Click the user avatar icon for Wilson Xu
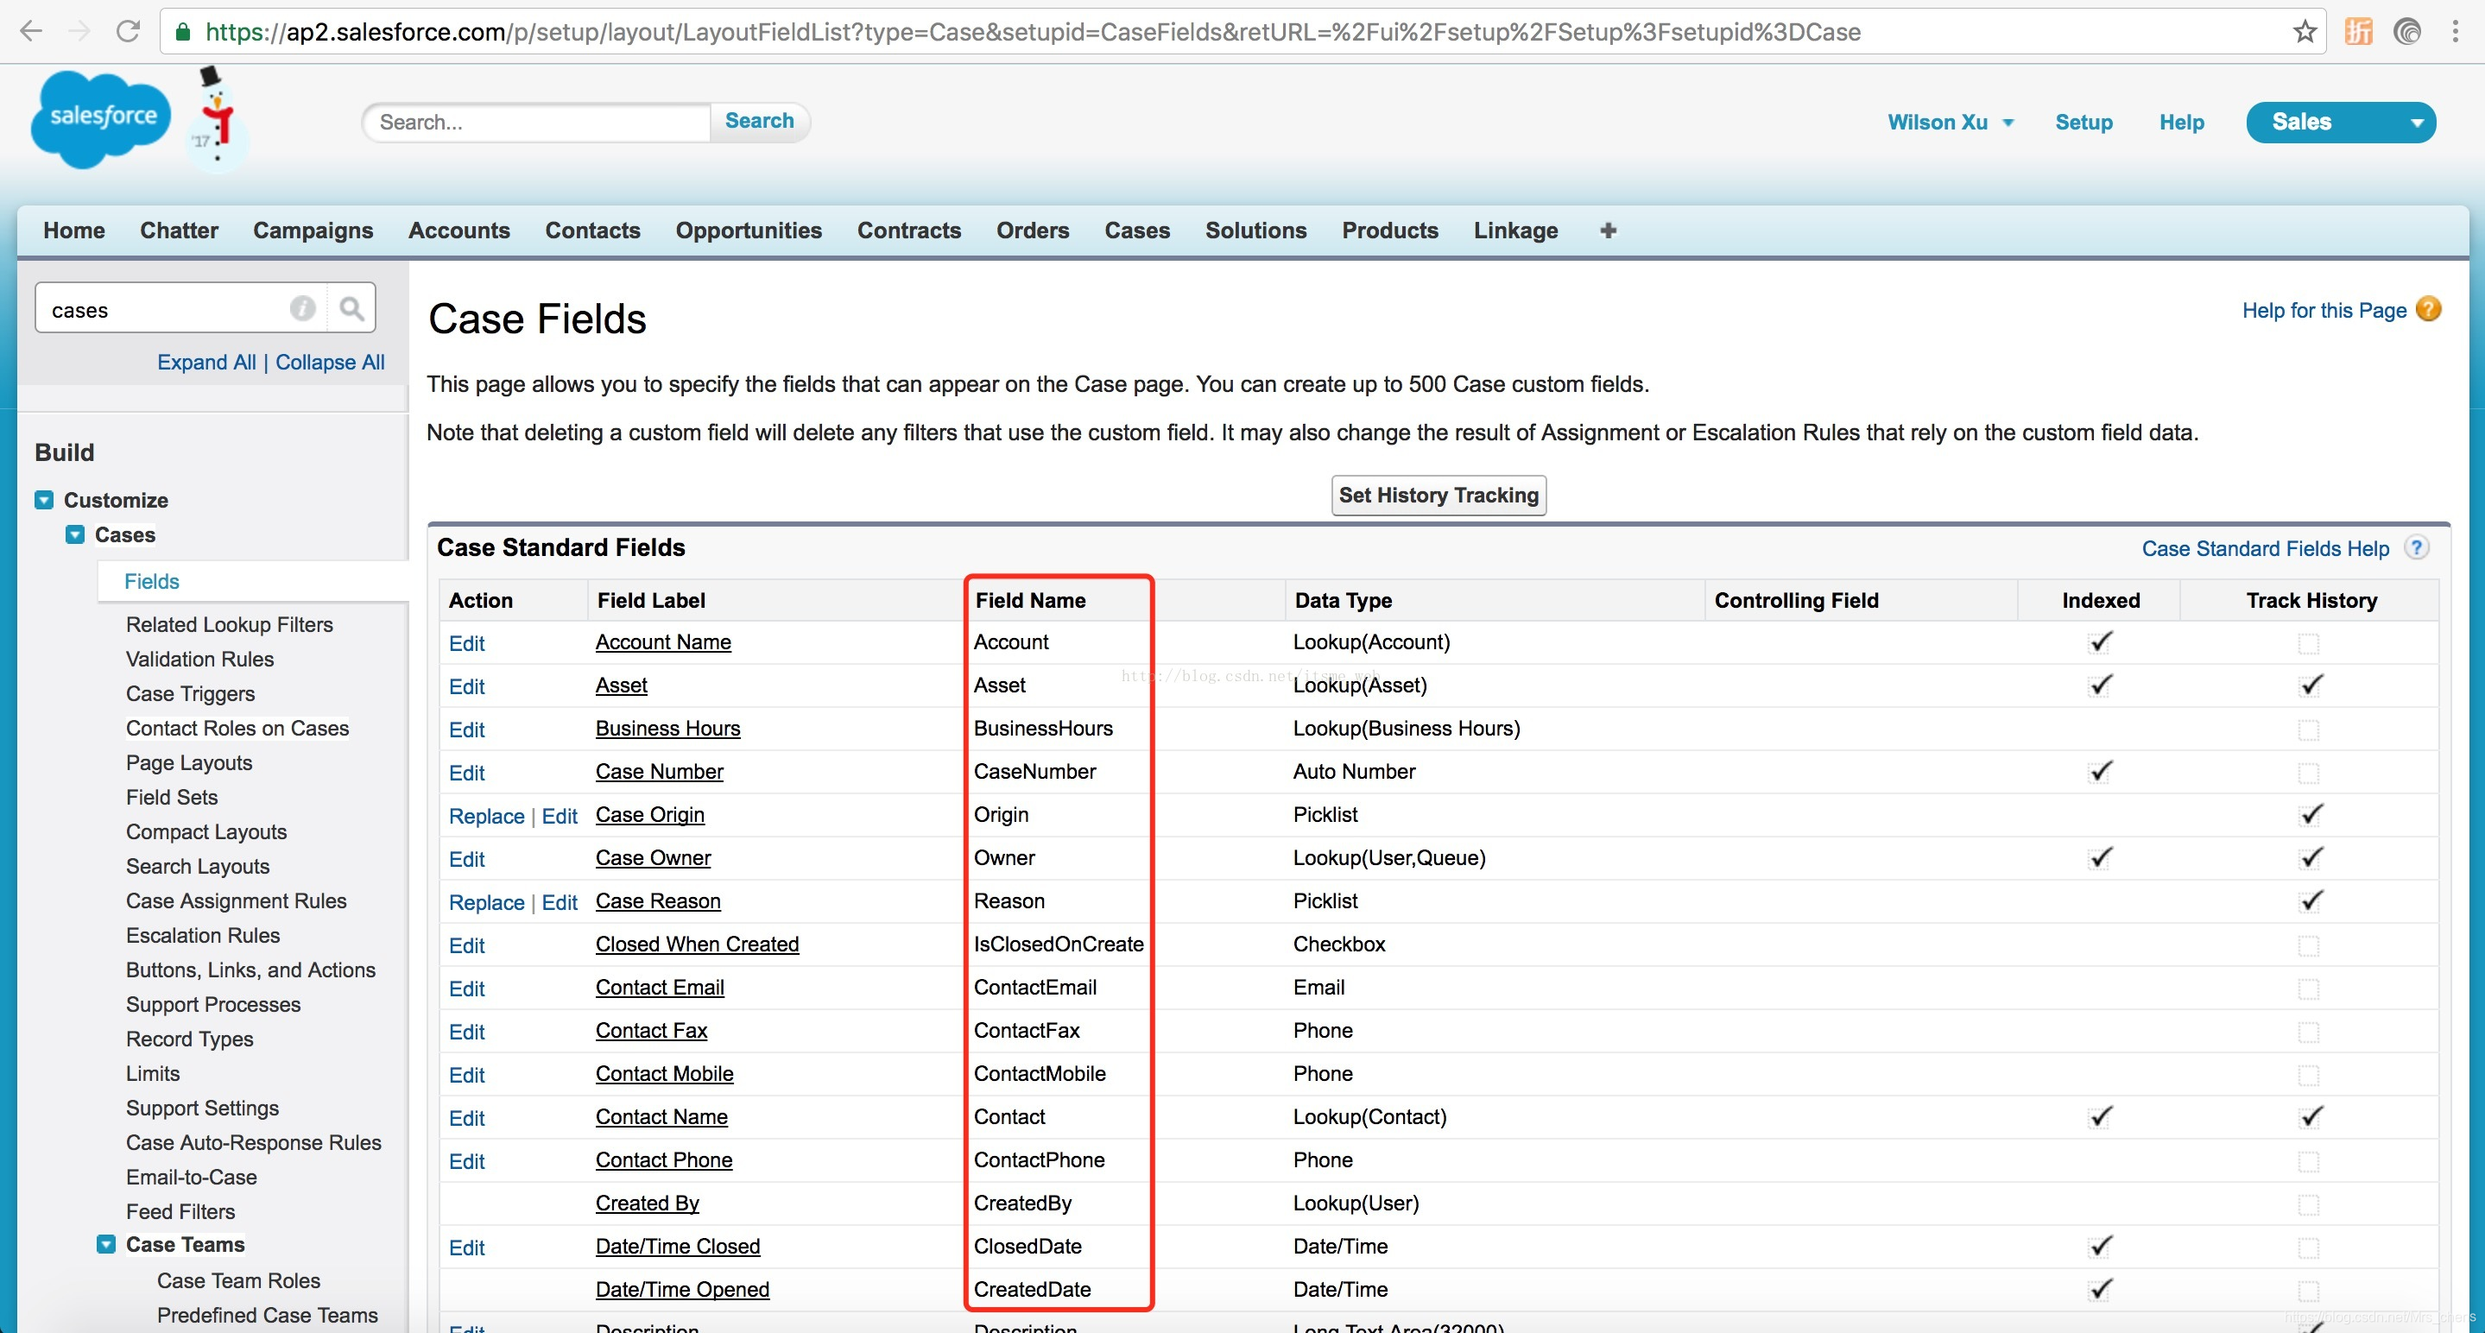 pos(1943,122)
